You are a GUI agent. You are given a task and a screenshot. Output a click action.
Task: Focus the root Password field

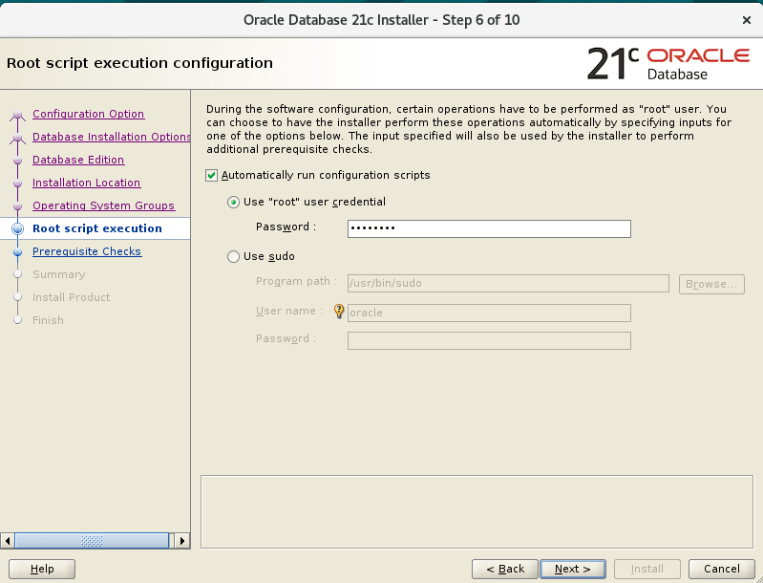489,228
